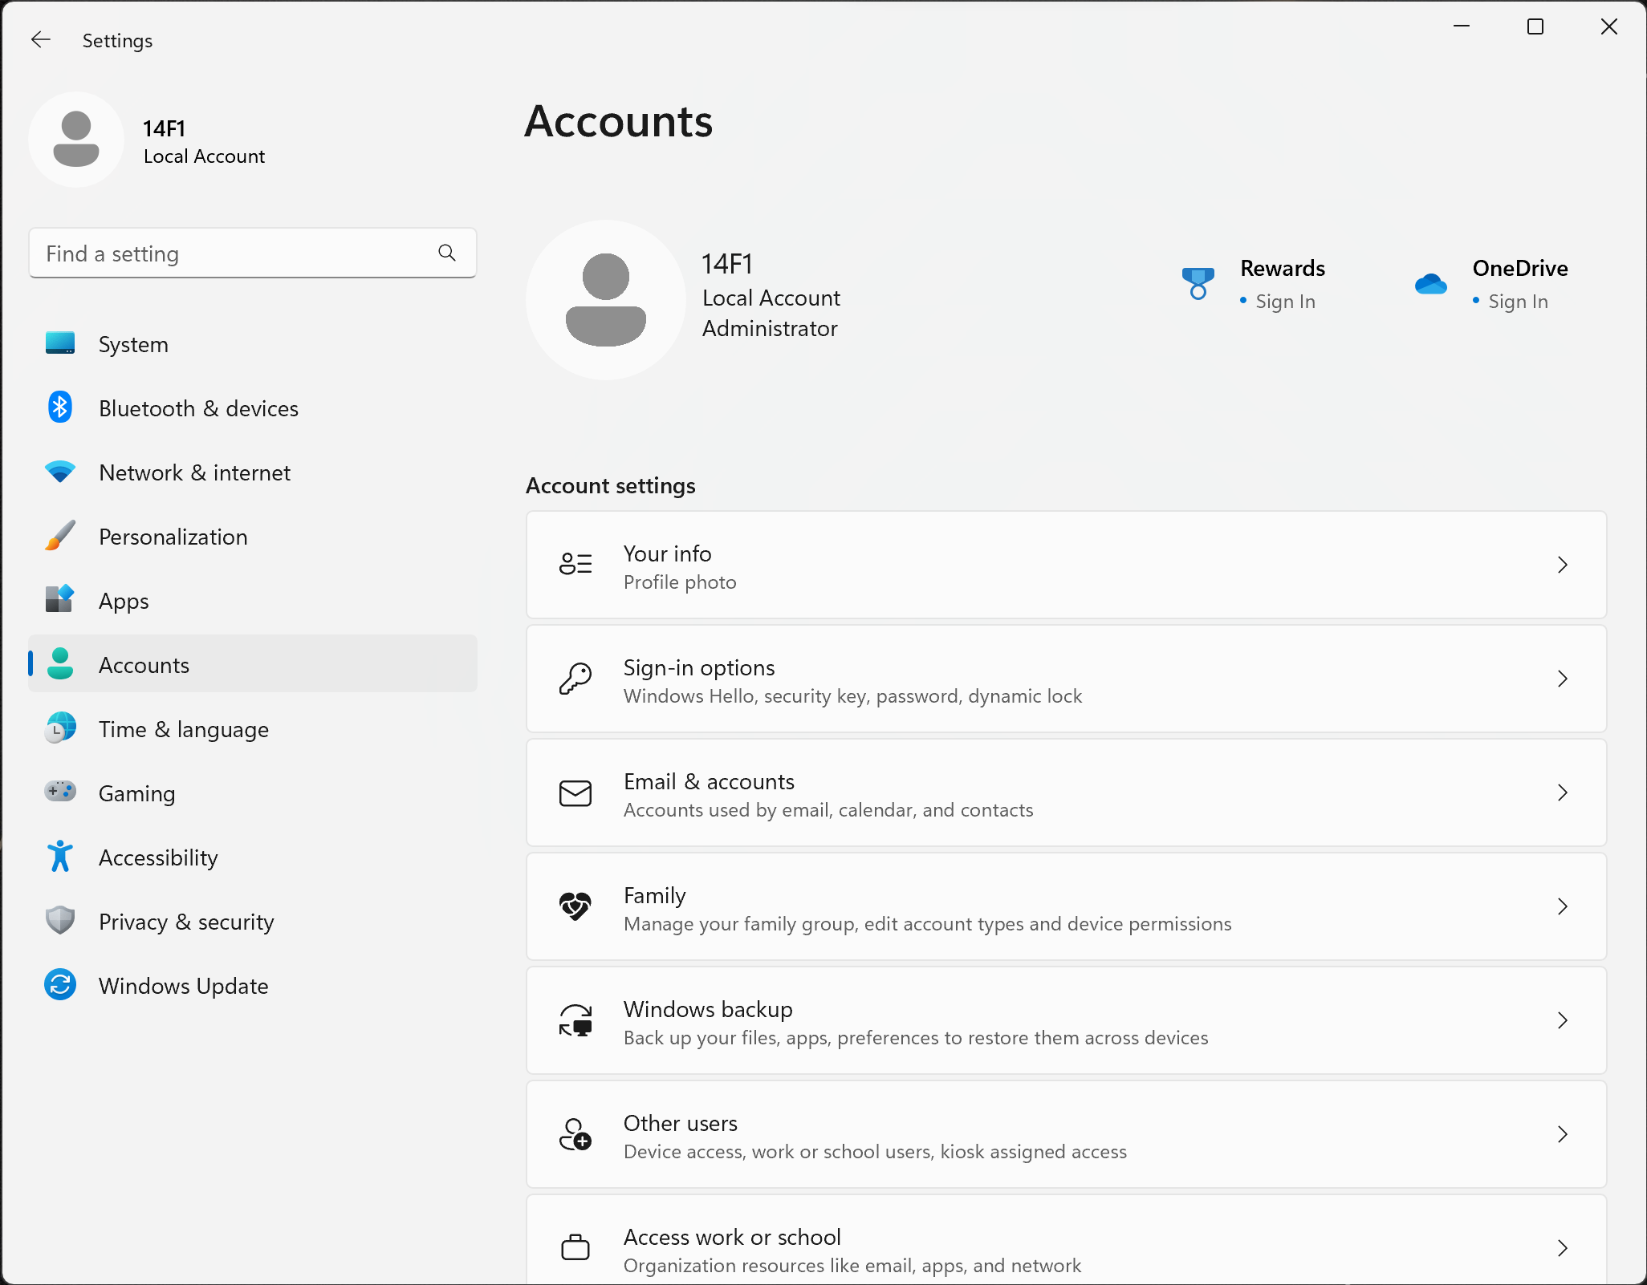Image resolution: width=1647 pixels, height=1285 pixels.
Task: Select Time & language in sidebar
Action: click(183, 729)
